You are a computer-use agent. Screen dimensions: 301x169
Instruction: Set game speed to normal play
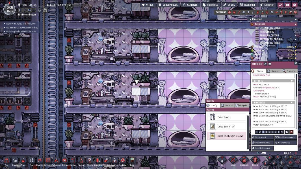click(25, 10)
